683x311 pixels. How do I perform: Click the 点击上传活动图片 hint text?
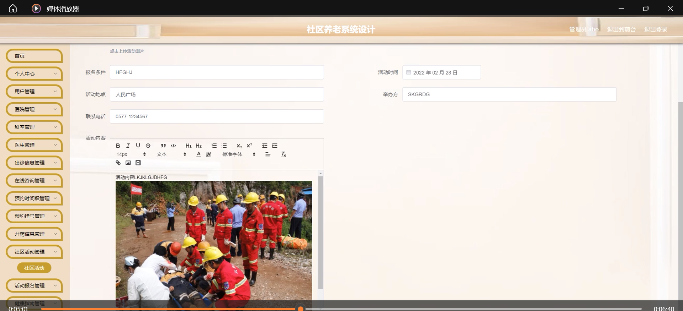(x=127, y=51)
